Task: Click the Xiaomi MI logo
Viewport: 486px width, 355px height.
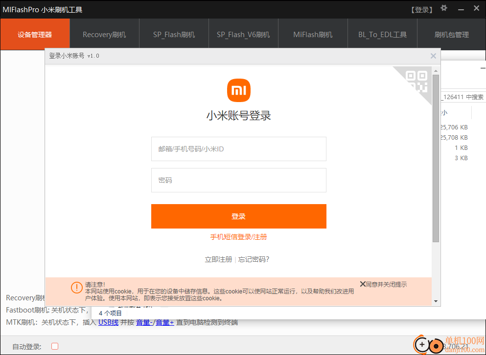Action: point(239,90)
